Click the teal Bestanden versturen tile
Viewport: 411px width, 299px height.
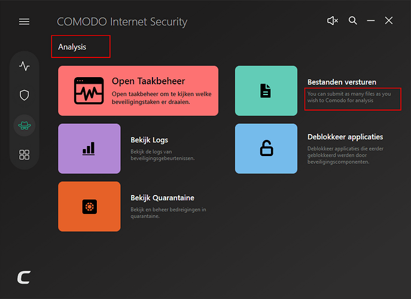pyautogui.click(x=266, y=91)
